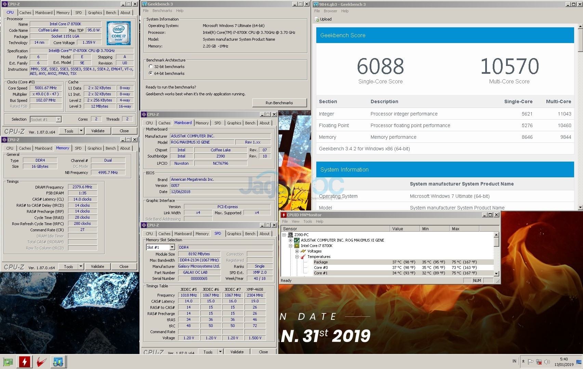Click the Upload icon in Geekbench results window
This screenshot has height=369, width=583.
click(317, 19)
